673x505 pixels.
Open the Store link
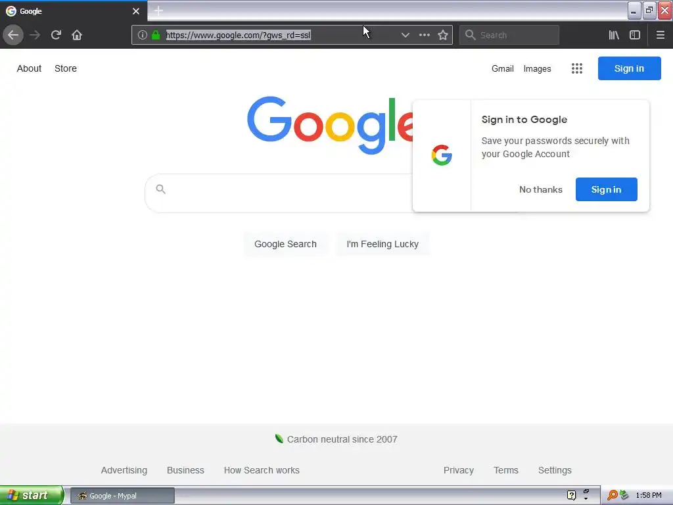(66, 68)
